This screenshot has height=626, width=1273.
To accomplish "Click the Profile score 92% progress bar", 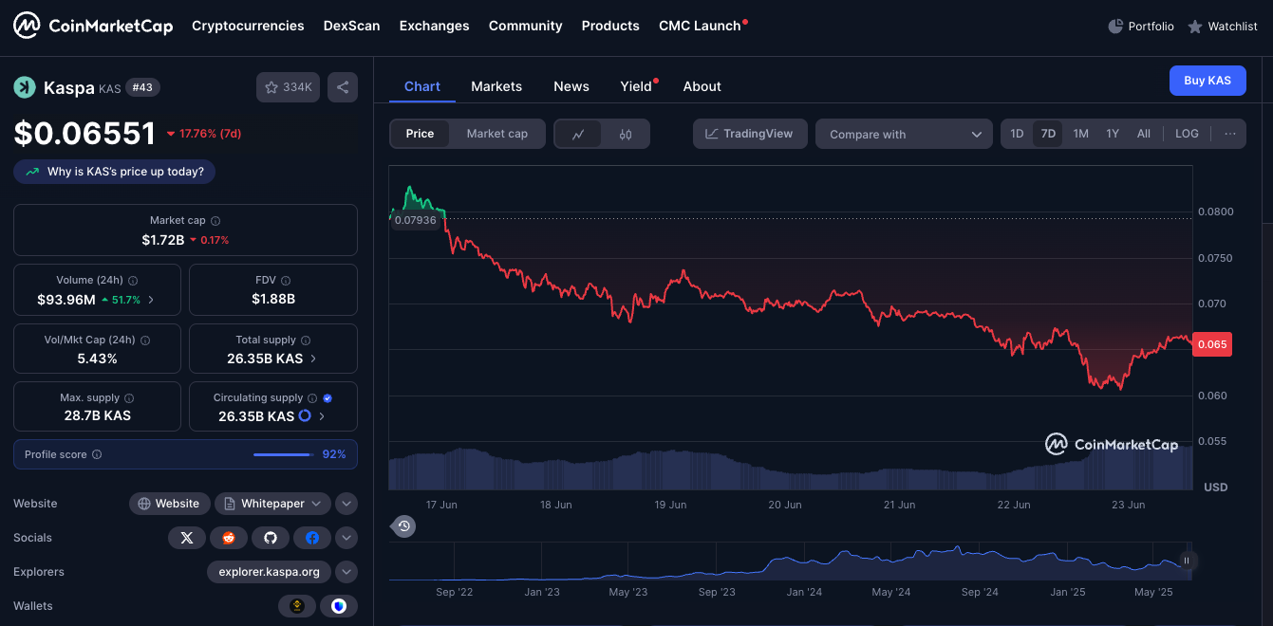I will pyautogui.click(x=283, y=454).
